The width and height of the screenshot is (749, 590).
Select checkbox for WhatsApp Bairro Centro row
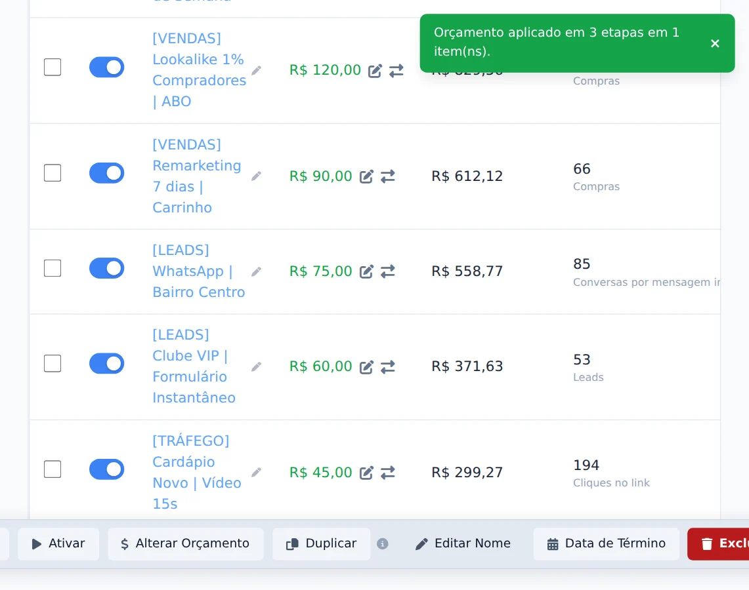(x=53, y=268)
